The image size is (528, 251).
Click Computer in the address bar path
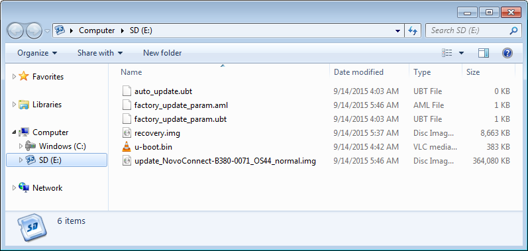pos(97,30)
